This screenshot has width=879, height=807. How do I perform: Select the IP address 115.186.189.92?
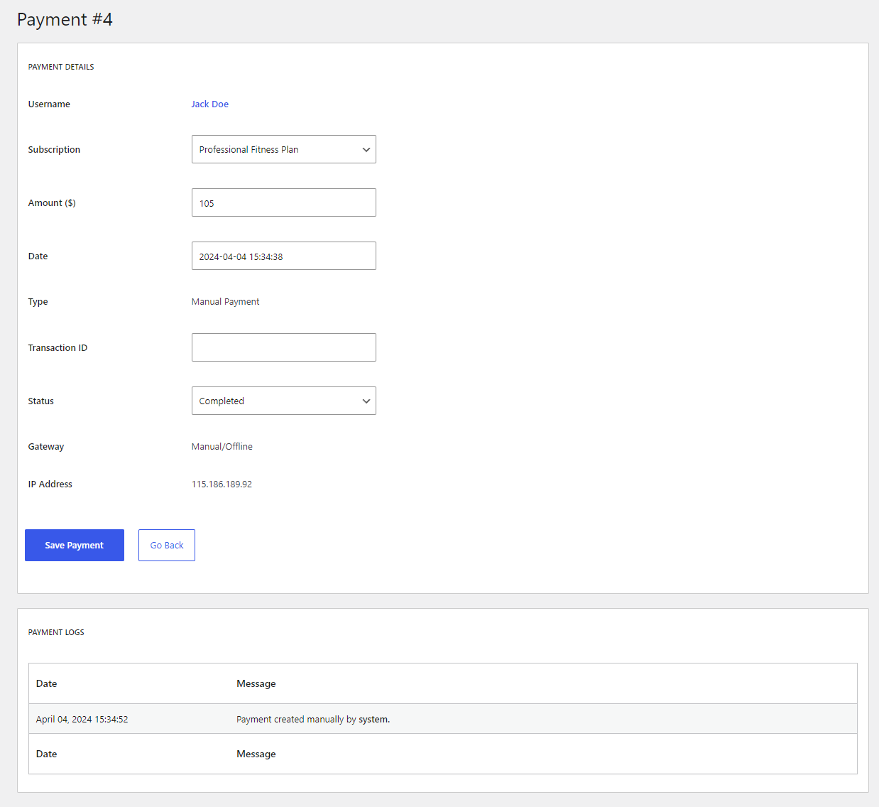coord(222,484)
